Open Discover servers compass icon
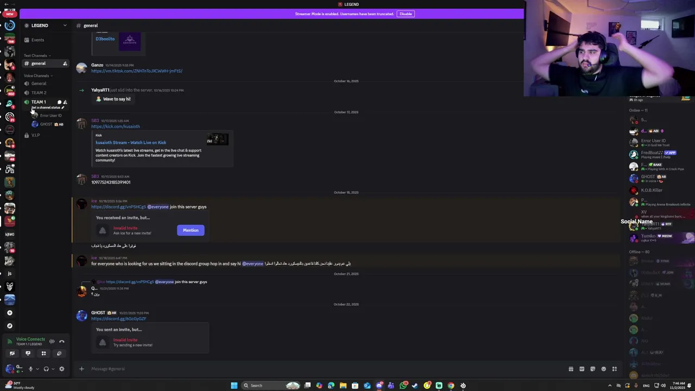The height and width of the screenshot is (391, 695). pyautogui.click(x=9, y=326)
